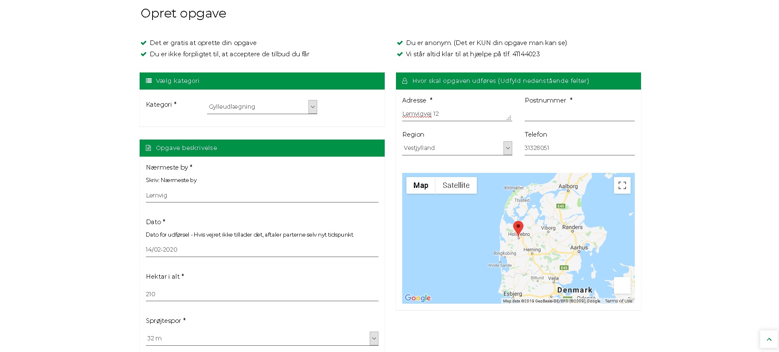
Task: Switch to the Satellite map view
Action: click(x=456, y=185)
